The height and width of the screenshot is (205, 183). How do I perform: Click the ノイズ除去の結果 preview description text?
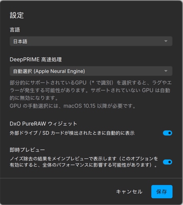84,162
